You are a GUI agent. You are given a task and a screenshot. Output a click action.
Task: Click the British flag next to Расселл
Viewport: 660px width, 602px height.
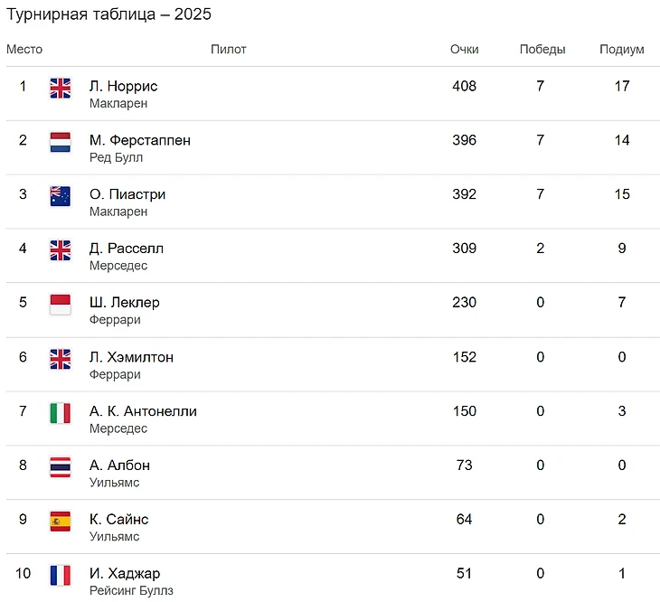point(60,250)
